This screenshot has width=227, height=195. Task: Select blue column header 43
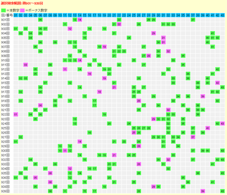pos(222,15)
